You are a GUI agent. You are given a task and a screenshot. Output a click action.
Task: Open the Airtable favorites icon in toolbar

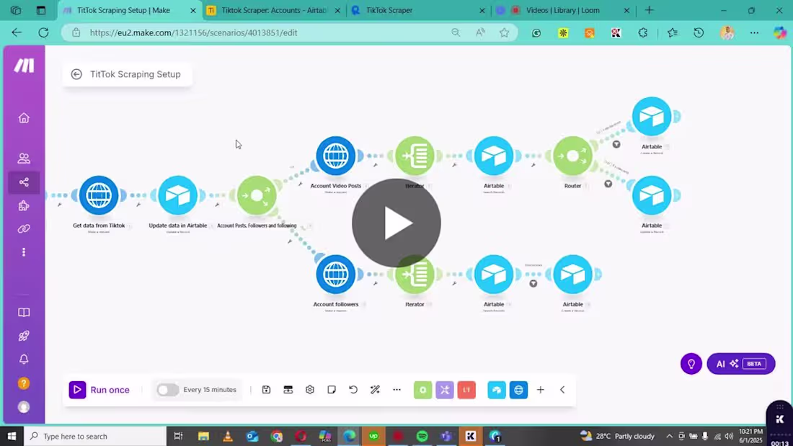(497, 390)
